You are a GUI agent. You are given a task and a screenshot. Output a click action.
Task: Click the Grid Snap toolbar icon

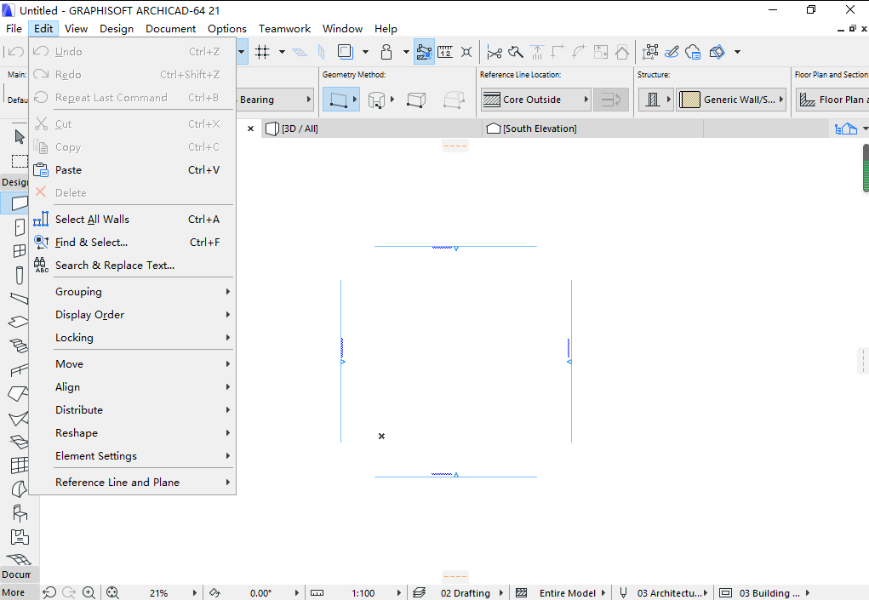click(262, 52)
